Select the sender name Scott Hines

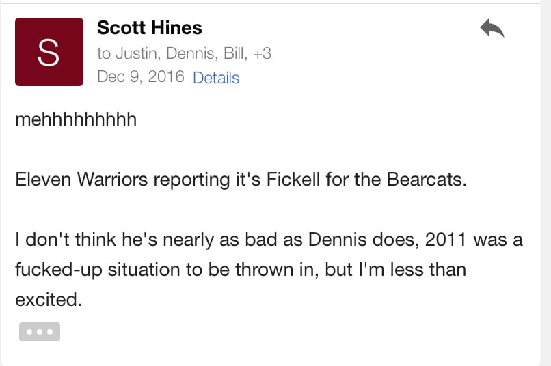pyautogui.click(x=150, y=28)
